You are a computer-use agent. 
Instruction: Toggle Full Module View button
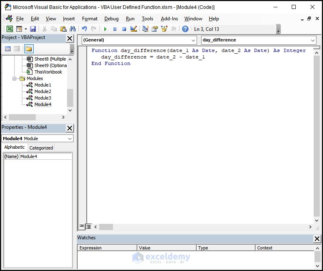click(89, 227)
